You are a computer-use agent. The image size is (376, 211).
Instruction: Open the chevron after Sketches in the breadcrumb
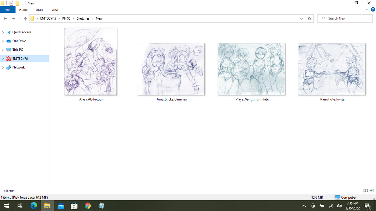93,18
